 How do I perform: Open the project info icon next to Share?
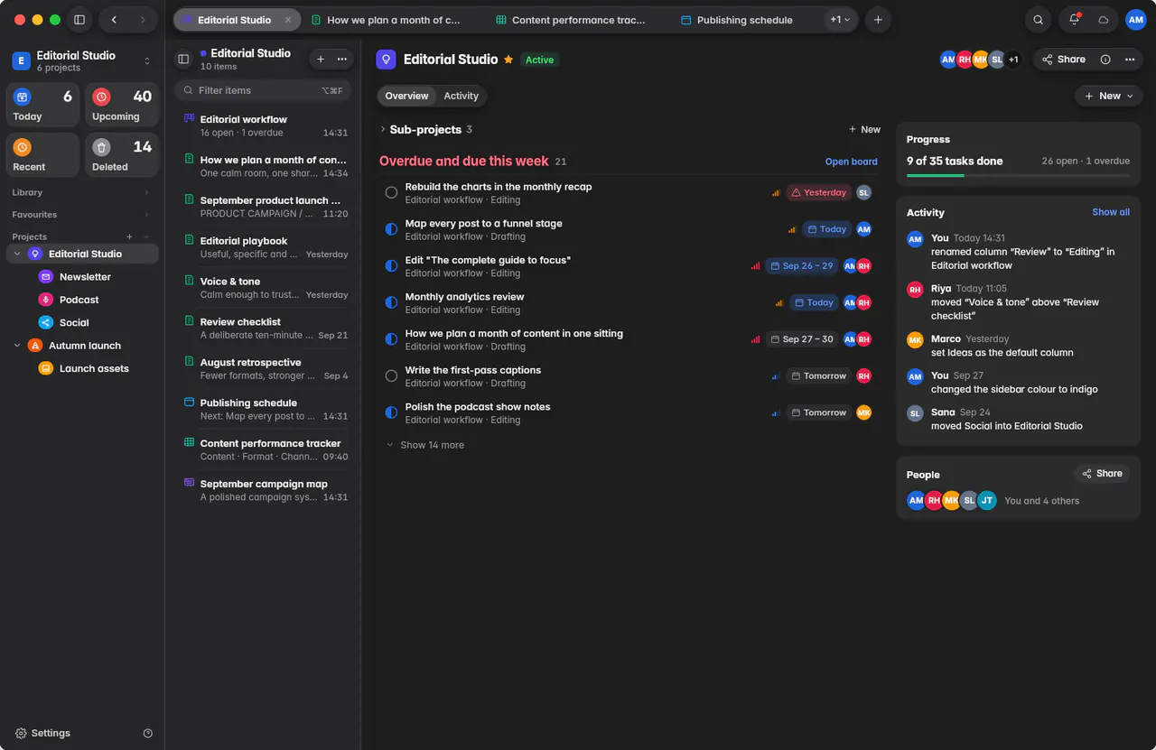click(1105, 60)
